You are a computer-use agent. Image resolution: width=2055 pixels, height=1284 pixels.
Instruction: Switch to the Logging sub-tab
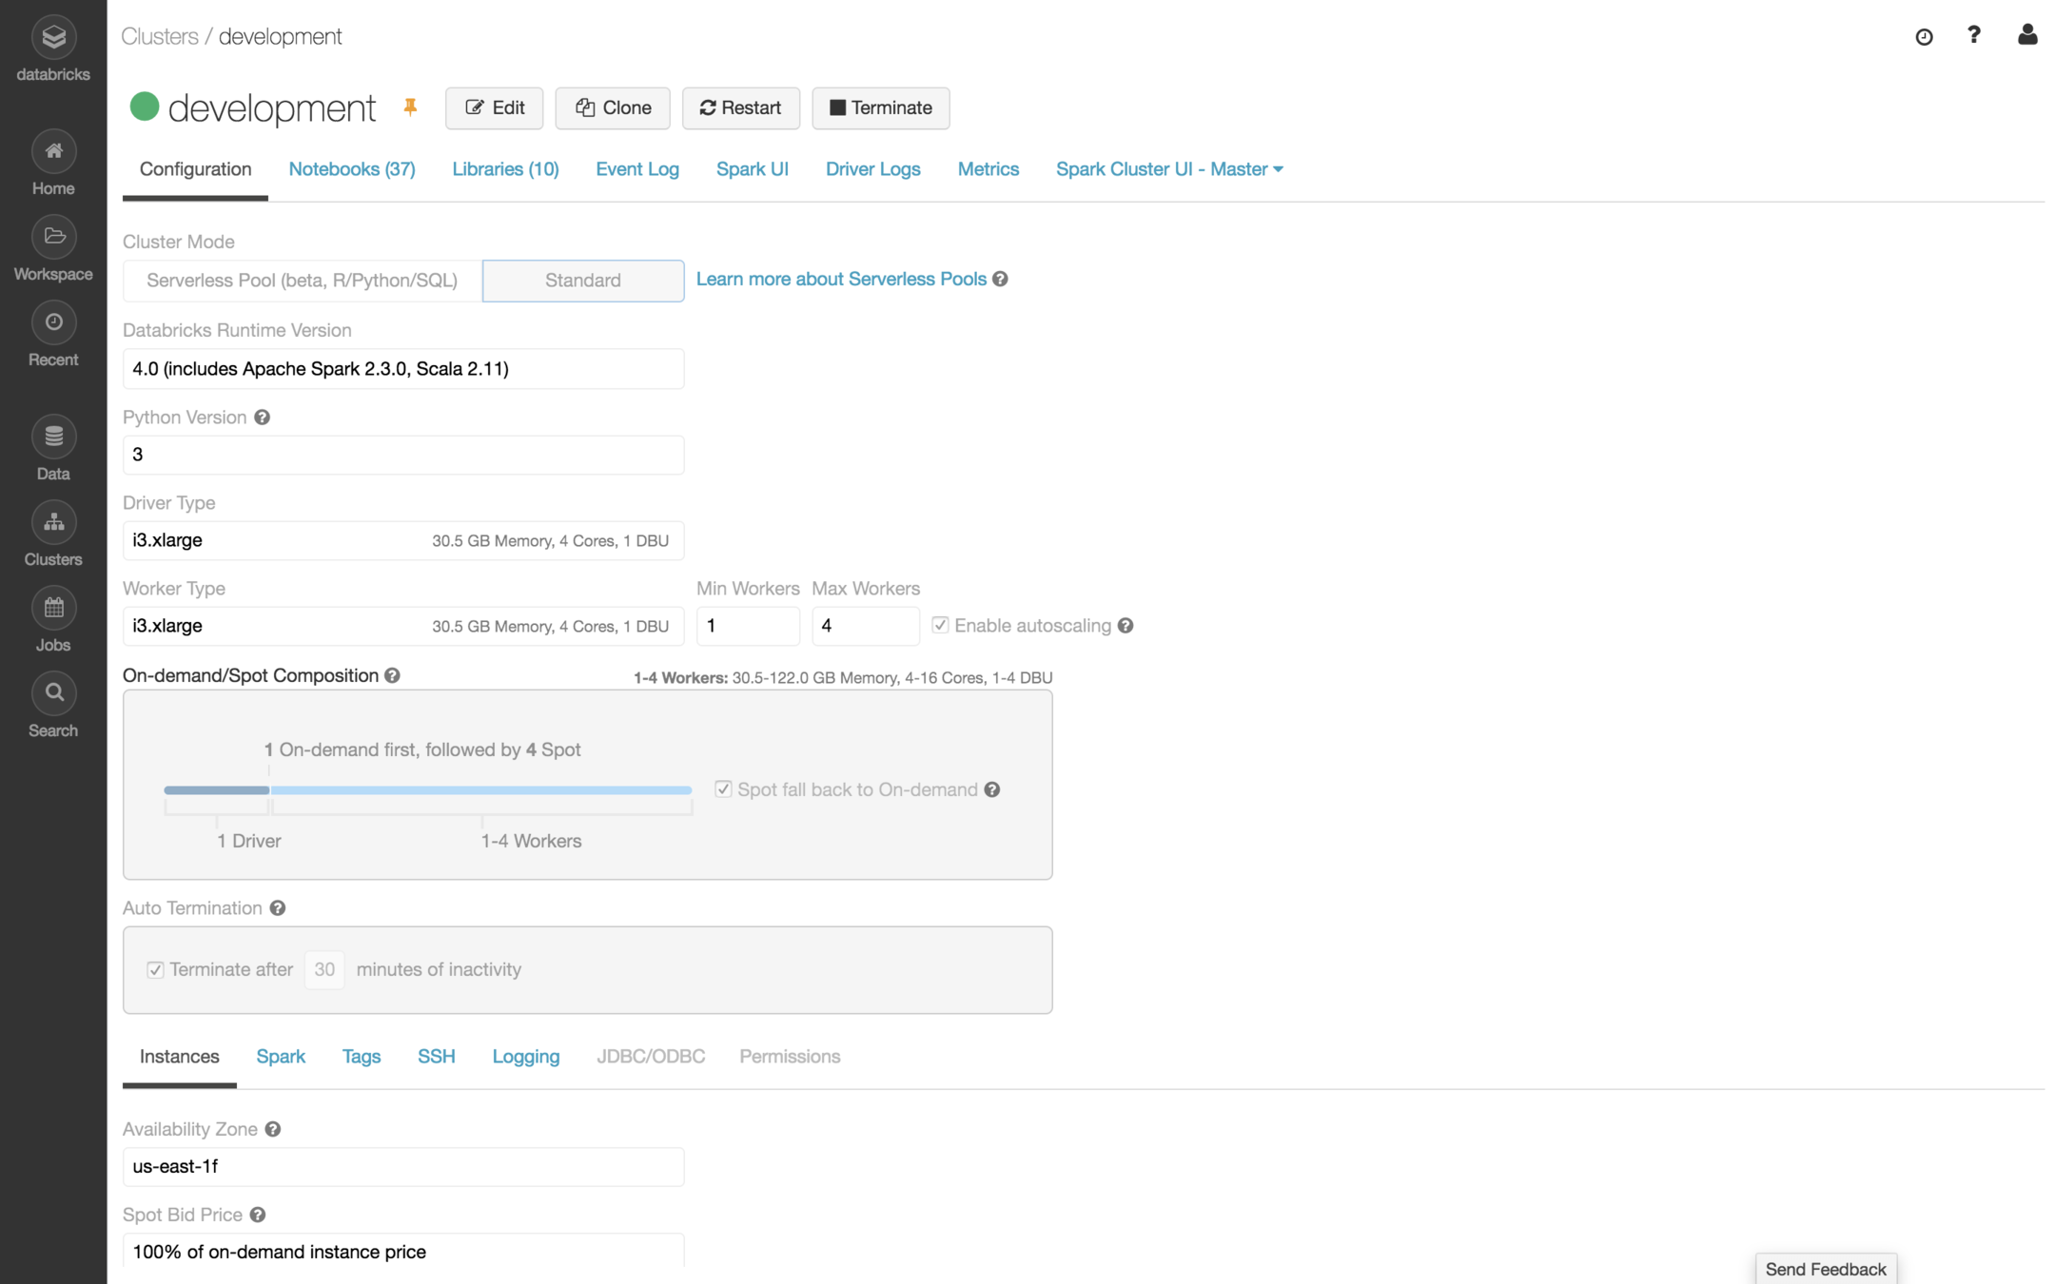click(525, 1057)
